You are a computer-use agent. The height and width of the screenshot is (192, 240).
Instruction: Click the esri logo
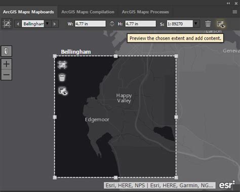(x=227, y=184)
